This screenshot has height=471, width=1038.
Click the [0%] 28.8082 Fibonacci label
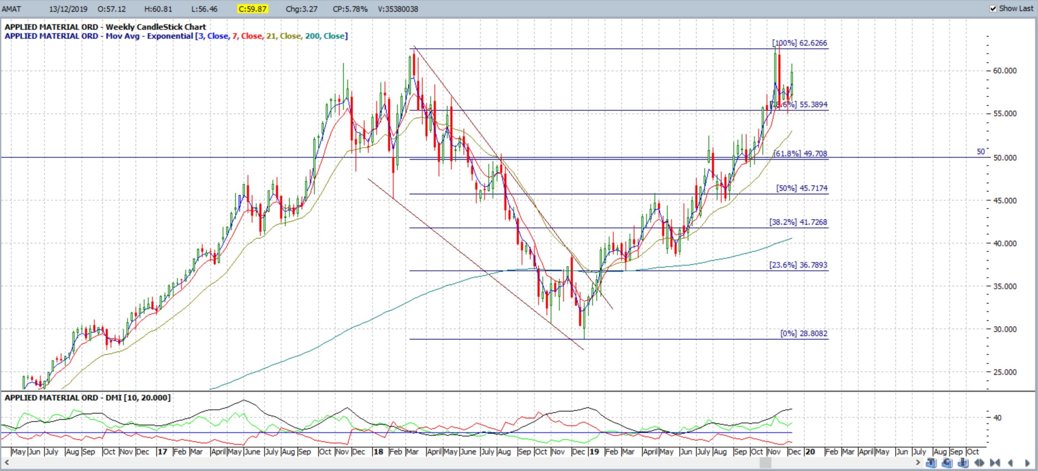(x=804, y=334)
